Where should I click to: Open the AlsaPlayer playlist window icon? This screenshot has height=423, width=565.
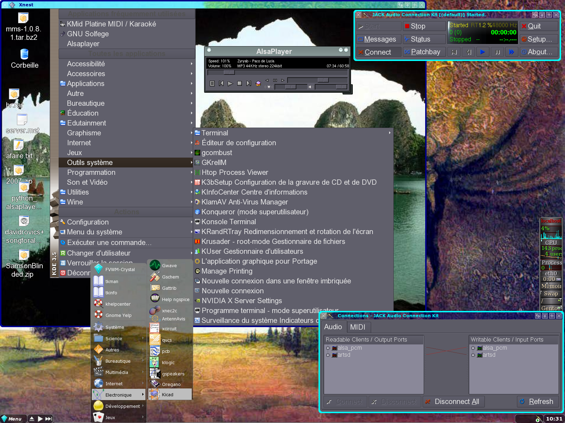(x=212, y=84)
